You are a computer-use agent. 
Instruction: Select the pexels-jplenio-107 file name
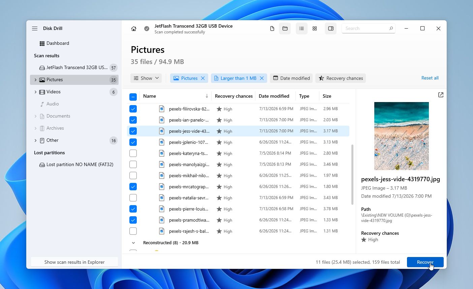coord(189,142)
